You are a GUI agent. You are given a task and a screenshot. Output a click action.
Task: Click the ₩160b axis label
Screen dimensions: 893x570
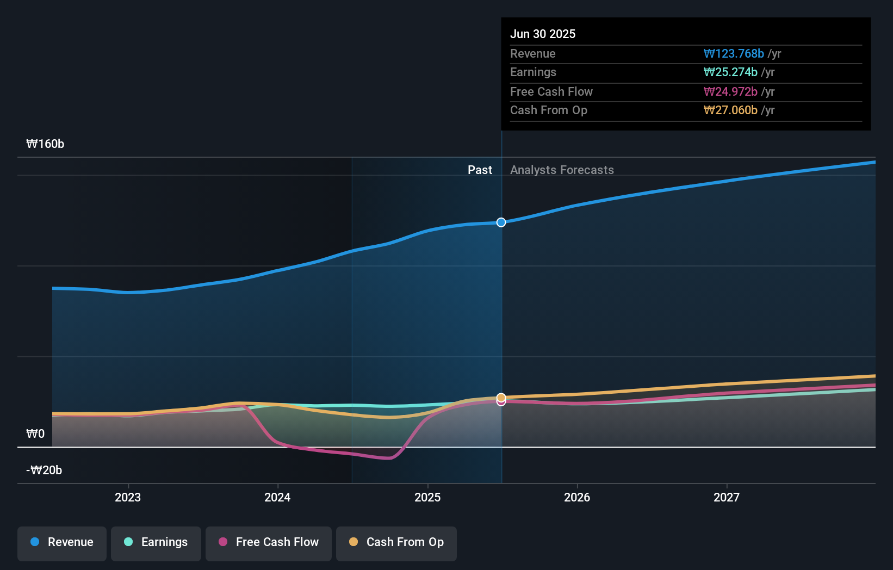tap(46, 144)
